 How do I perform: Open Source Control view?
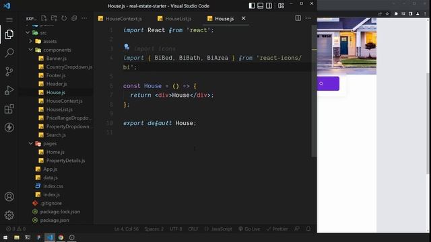tap(9, 71)
